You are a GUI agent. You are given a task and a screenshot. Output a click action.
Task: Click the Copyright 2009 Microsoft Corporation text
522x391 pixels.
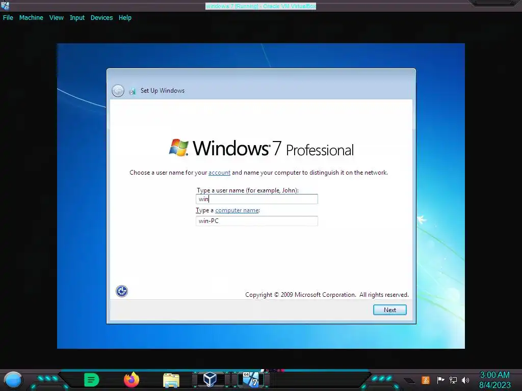[327, 295]
